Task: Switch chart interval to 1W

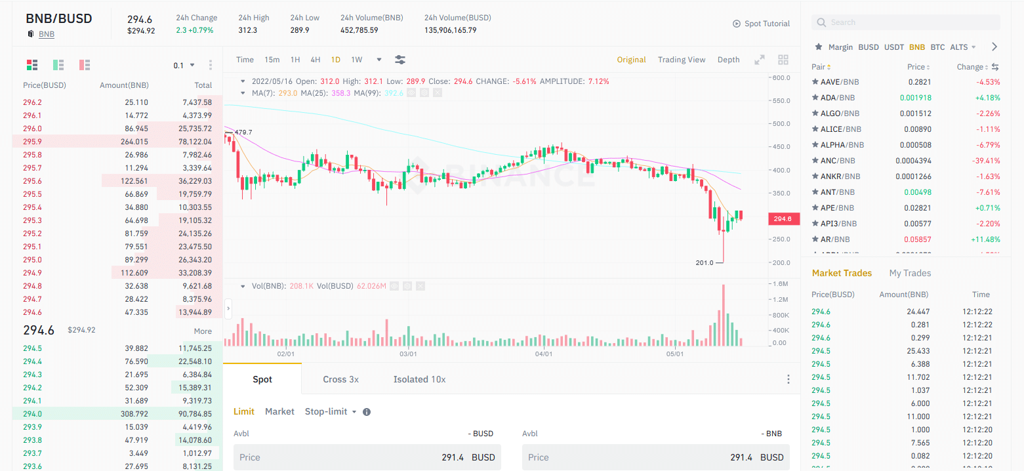Action: (x=357, y=60)
